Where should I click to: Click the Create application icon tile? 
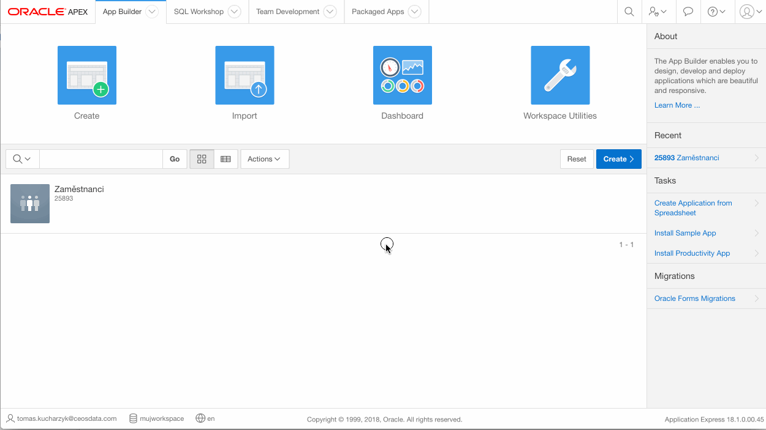(87, 75)
